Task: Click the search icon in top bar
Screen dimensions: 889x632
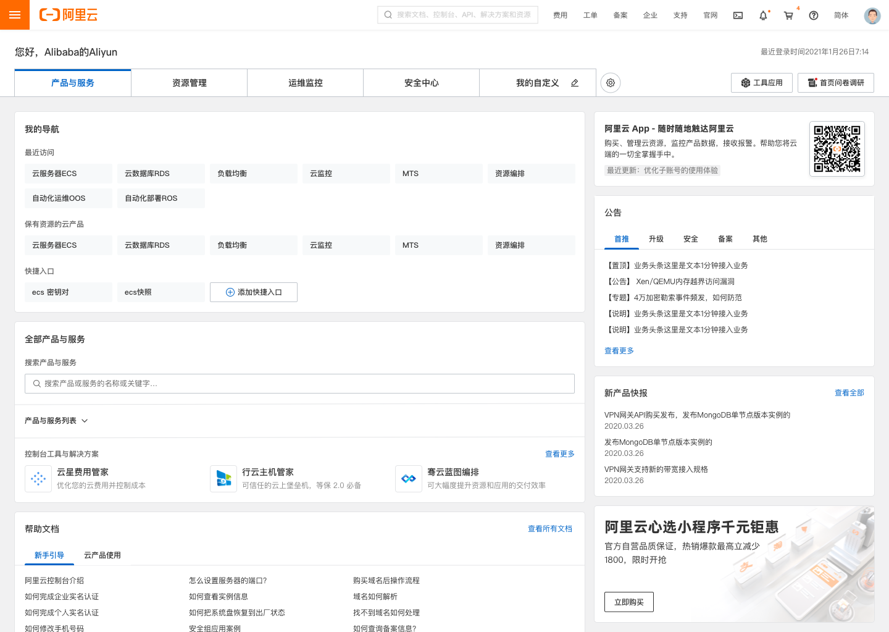Action: (388, 15)
